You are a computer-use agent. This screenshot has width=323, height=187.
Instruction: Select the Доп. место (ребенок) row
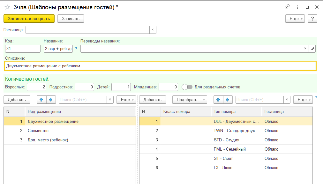pyautogui.click(x=48, y=140)
